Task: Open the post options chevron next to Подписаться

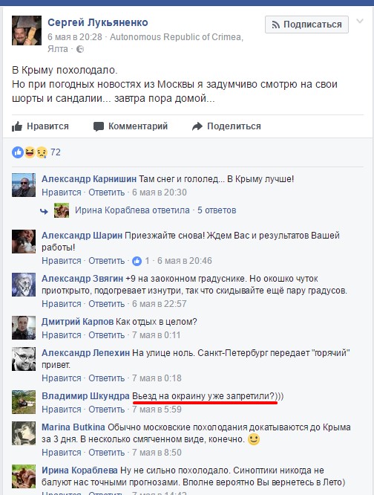Action: coord(360,21)
